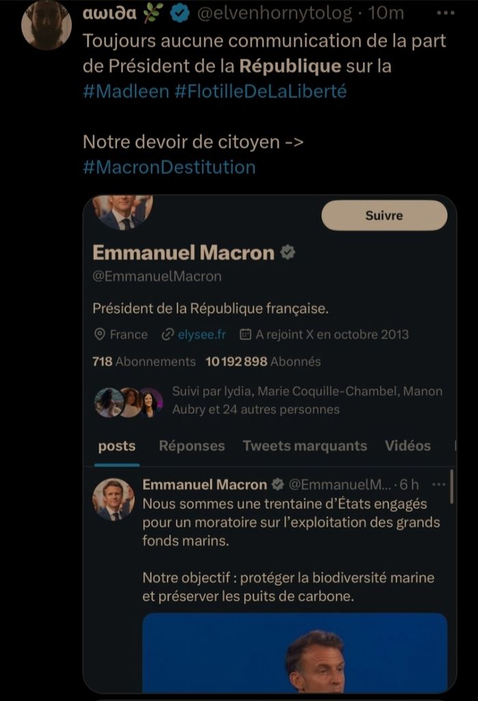Viewport: 478px width, 701px height.
Task: Click Macron's avatar beside his post
Action: 114,500
